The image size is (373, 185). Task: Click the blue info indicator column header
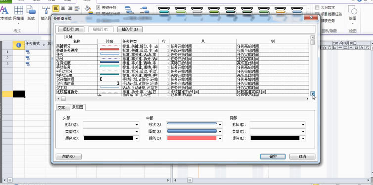tap(19, 45)
